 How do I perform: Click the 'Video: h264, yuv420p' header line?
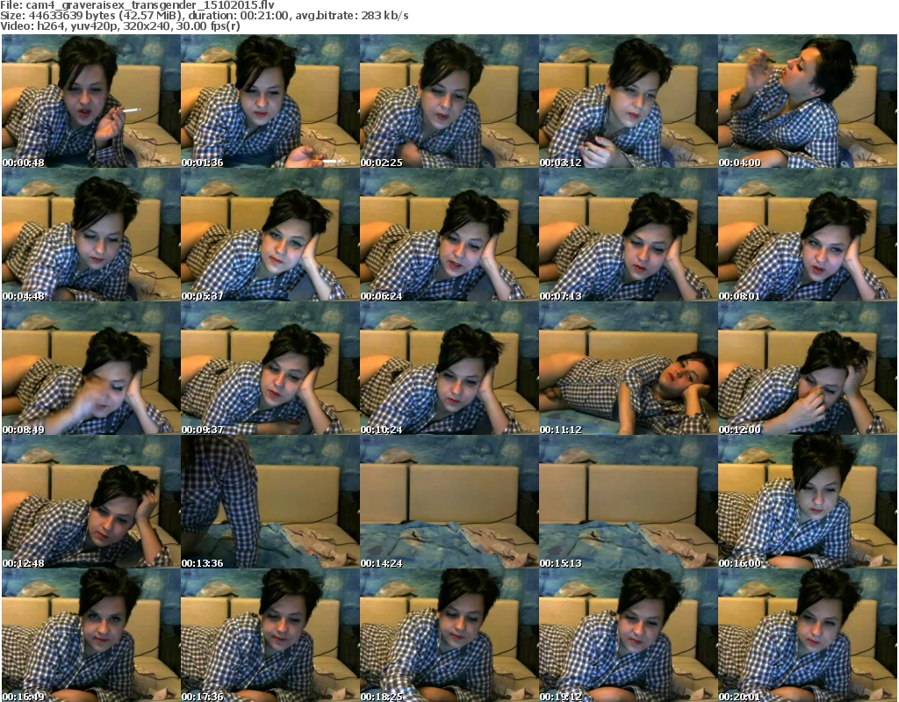point(119,26)
